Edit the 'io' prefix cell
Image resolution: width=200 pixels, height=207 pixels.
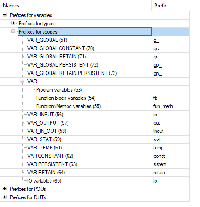[x=170, y=181]
